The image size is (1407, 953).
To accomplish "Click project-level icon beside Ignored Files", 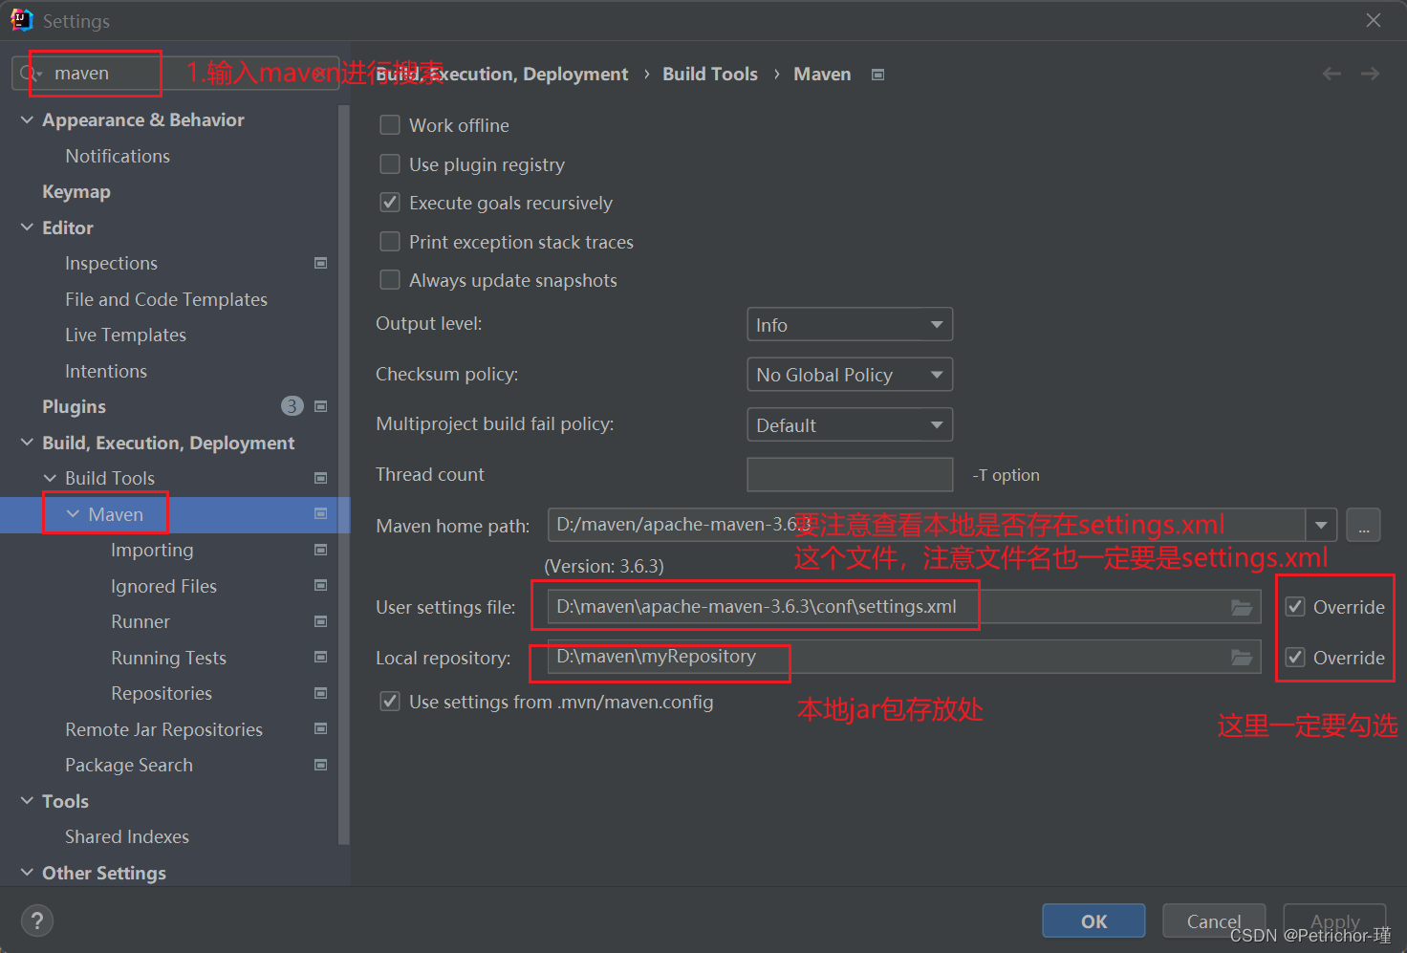I will point(321,586).
